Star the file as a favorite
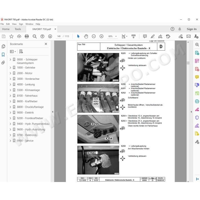 (11, 36)
